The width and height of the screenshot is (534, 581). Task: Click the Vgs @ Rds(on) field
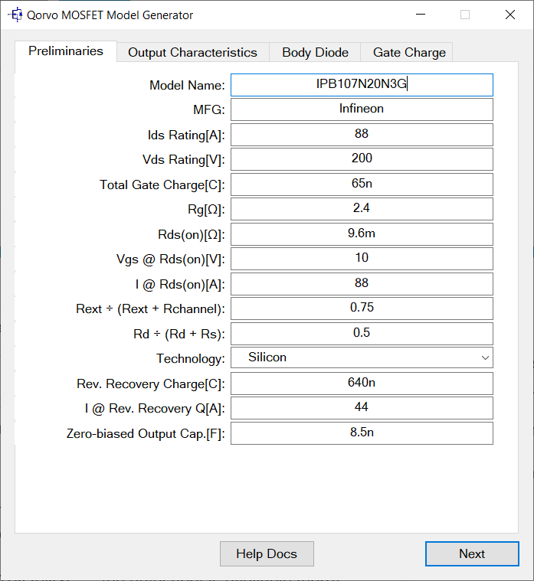pos(362,258)
